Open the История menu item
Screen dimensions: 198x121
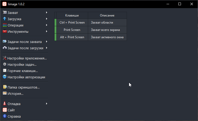[x=15, y=93]
